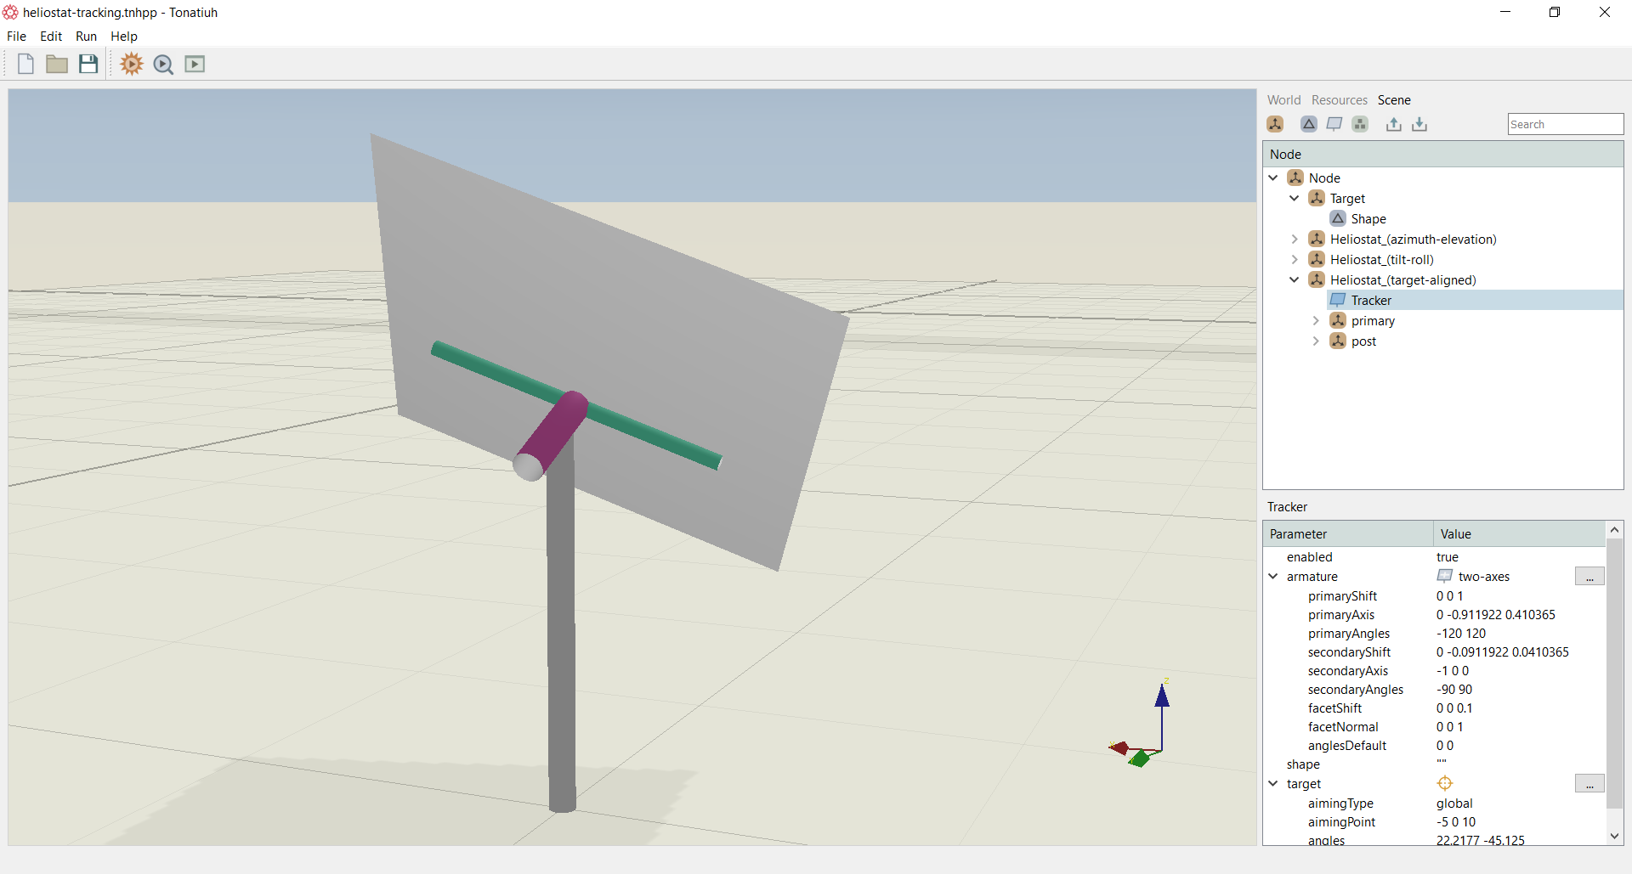Click the parameter list scroll down arrow
The height and width of the screenshot is (874, 1632).
[1615, 836]
